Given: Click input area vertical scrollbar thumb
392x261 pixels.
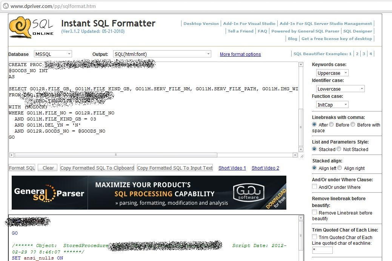Looking at the screenshot, I should [x=301, y=127].
